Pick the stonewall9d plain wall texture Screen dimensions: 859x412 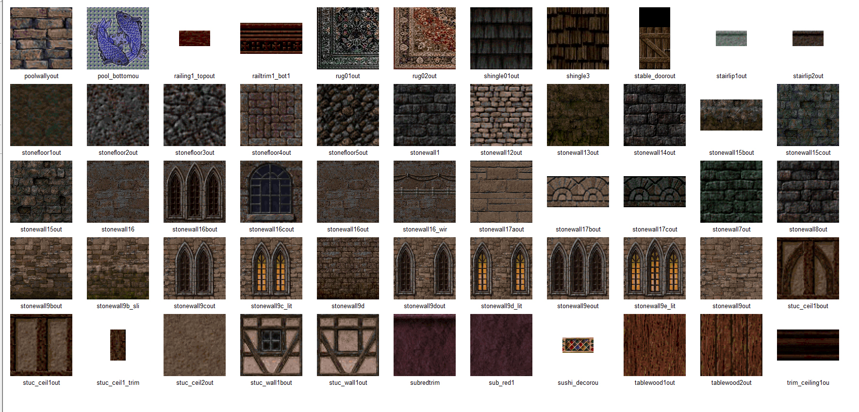pos(348,268)
